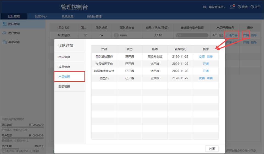Click the 团队管理 grid icon in sidebar
Screen dimensions: 264x154
pos(5,24)
